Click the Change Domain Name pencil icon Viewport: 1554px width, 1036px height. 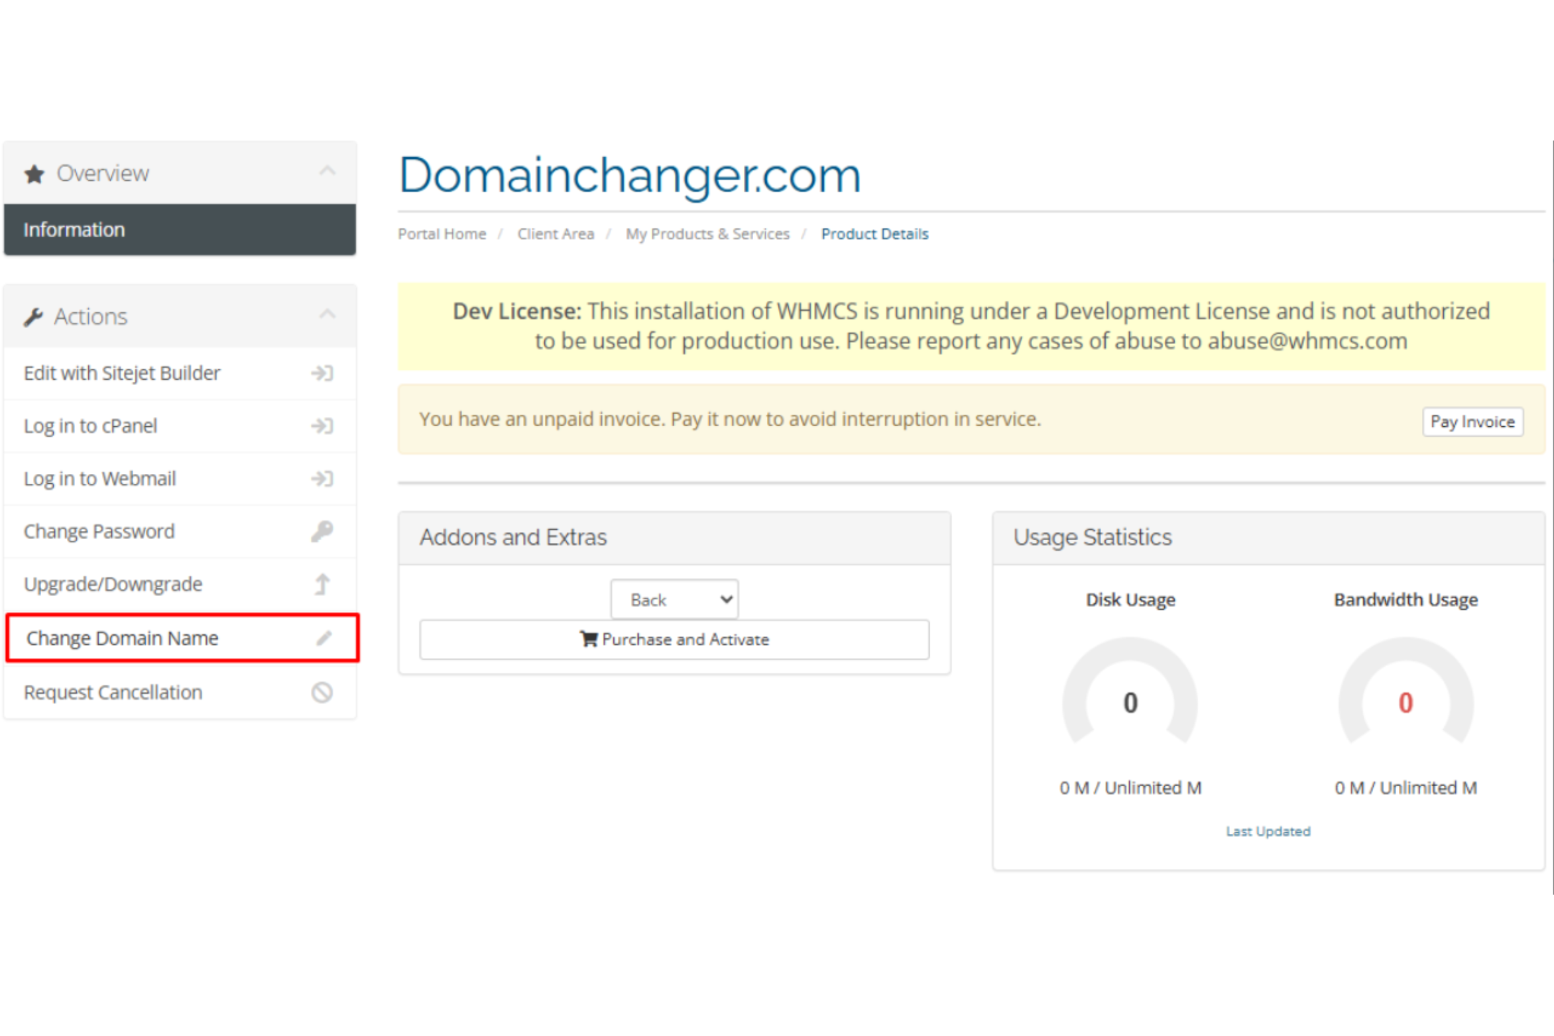324,638
